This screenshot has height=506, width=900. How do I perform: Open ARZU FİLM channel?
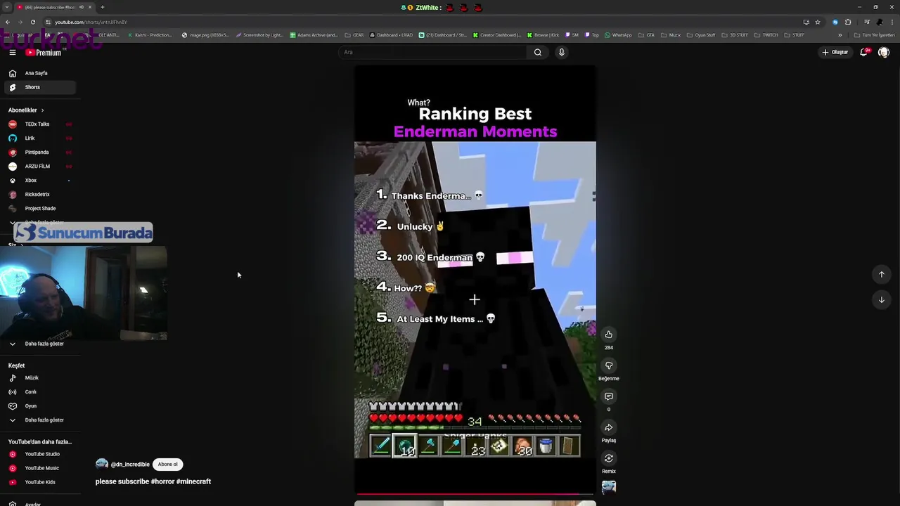coord(39,167)
